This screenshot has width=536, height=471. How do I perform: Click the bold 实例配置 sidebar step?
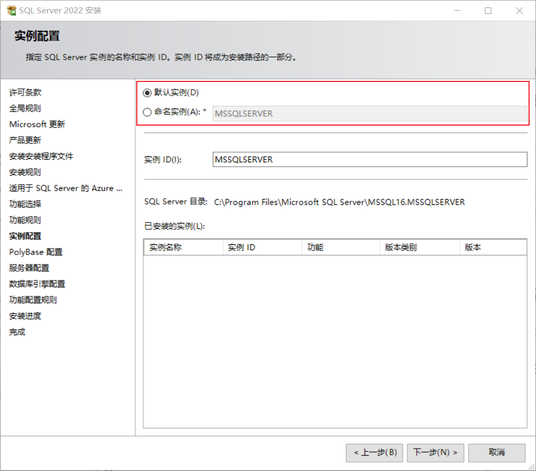click(x=26, y=236)
